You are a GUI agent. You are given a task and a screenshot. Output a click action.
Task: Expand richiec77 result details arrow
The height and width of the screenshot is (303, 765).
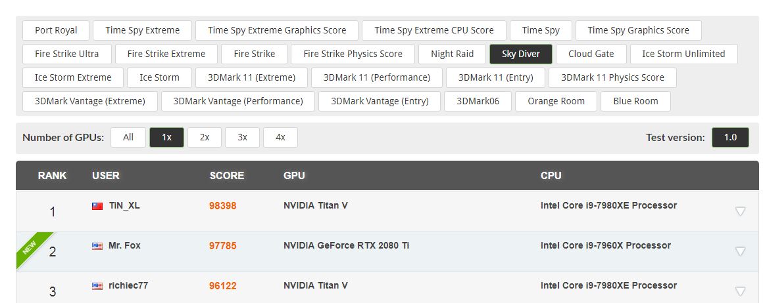point(740,291)
